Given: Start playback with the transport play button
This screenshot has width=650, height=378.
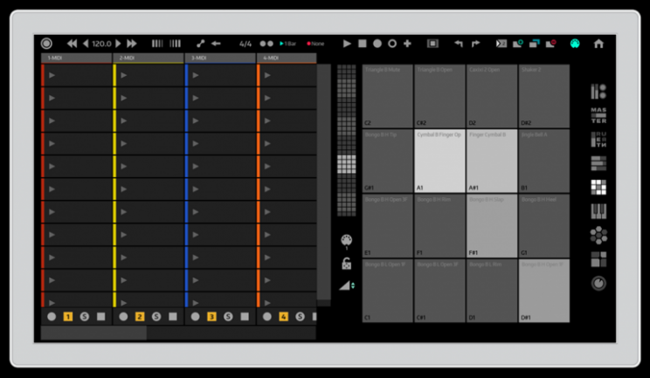Looking at the screenshot, I should pyautogui.click(x=347, y=44).
